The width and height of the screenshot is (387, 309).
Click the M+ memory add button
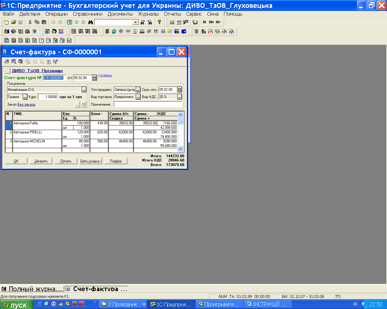point(211,22)
